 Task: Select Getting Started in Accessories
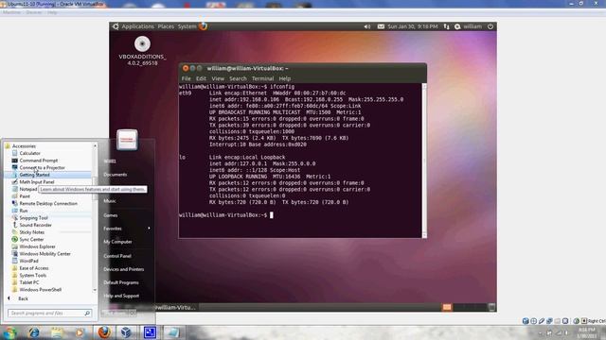(34, 175)
